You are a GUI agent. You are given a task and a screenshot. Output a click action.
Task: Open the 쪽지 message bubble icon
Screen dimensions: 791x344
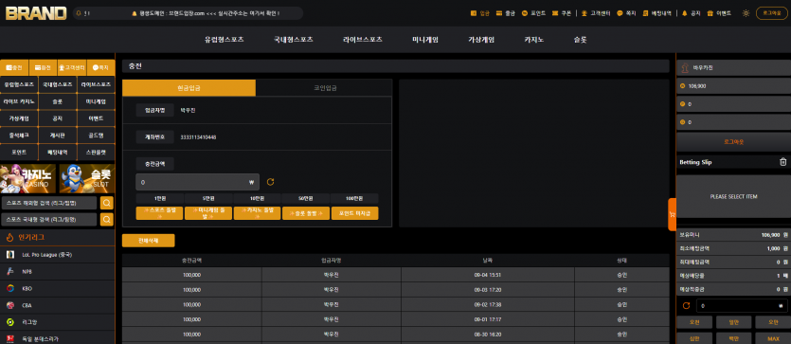click(620, 13)
